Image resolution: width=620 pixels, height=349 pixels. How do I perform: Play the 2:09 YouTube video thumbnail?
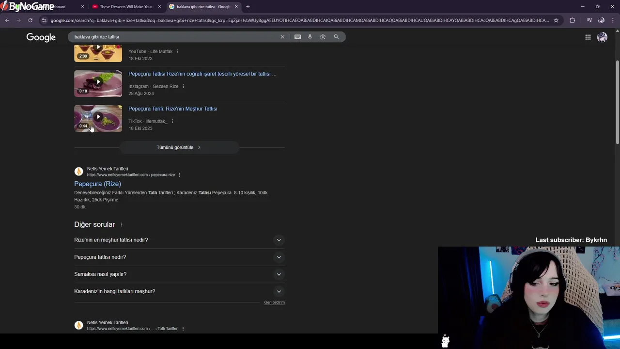pyautogui.click(x=98, y=53)
